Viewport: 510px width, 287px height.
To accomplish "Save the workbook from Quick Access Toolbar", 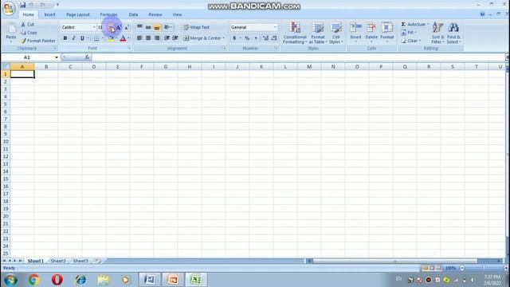I will tap(23, 5).
